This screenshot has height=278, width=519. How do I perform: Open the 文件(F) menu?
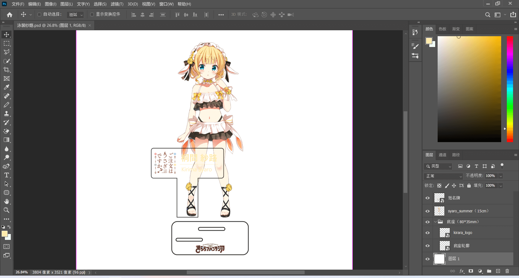[18, 4]
